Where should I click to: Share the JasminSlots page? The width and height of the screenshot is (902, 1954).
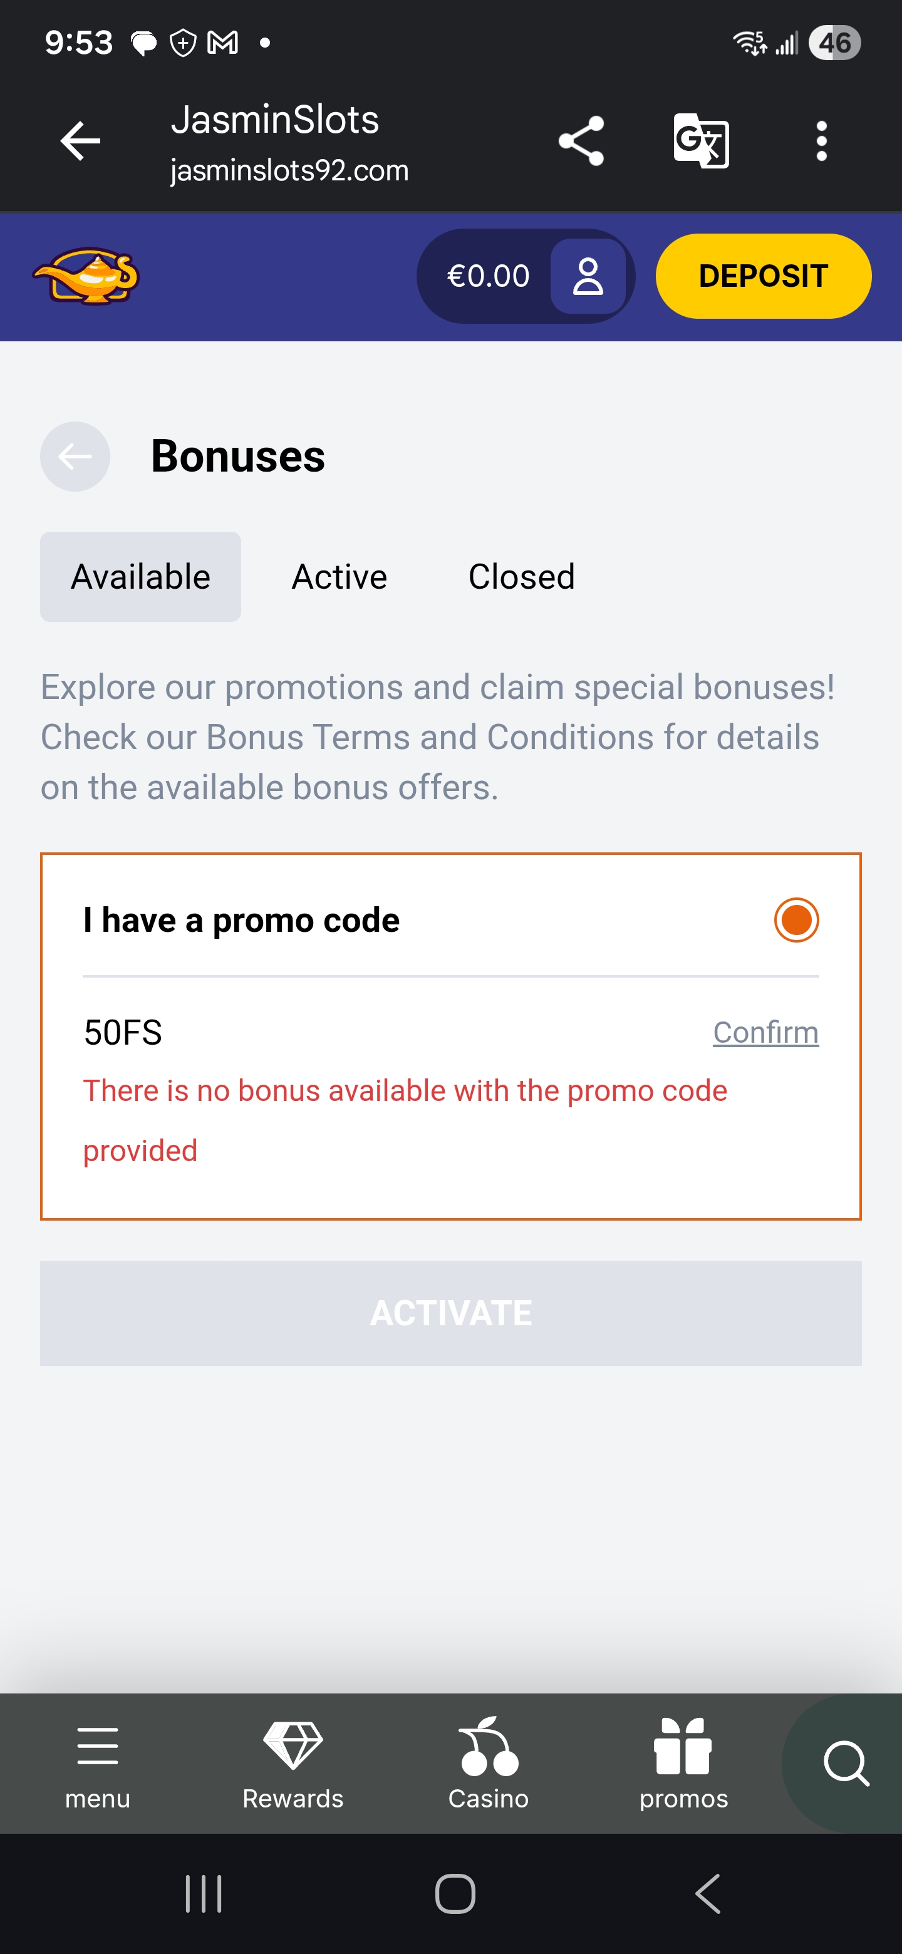(x=581, y=141)
